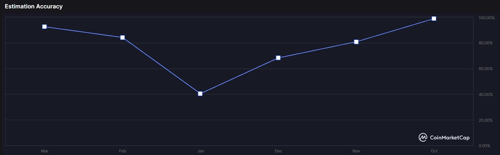The height and width of the screenshot is (155, 500).
Task: Click the Mar x-axis label
Action: coord(44,151)
